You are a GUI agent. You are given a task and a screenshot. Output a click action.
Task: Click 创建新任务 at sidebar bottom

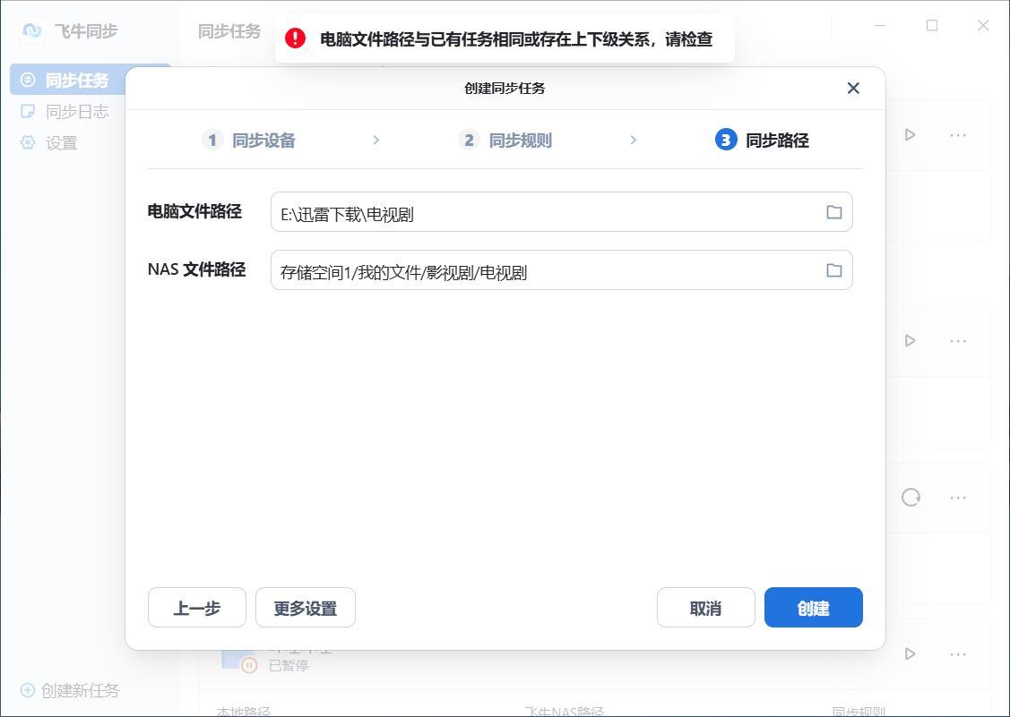(x=70, y=690)
